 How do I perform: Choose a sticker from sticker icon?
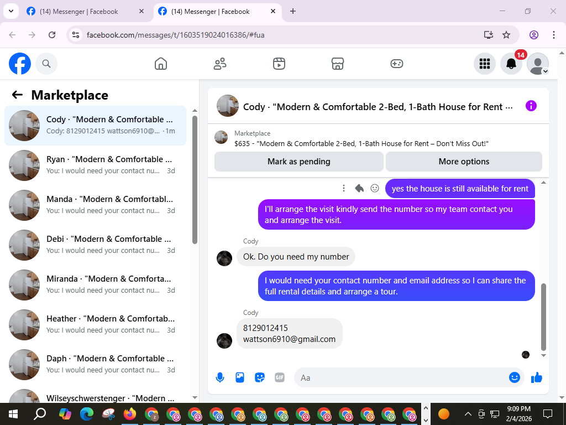pyautogui.click(x=260, y=377)
